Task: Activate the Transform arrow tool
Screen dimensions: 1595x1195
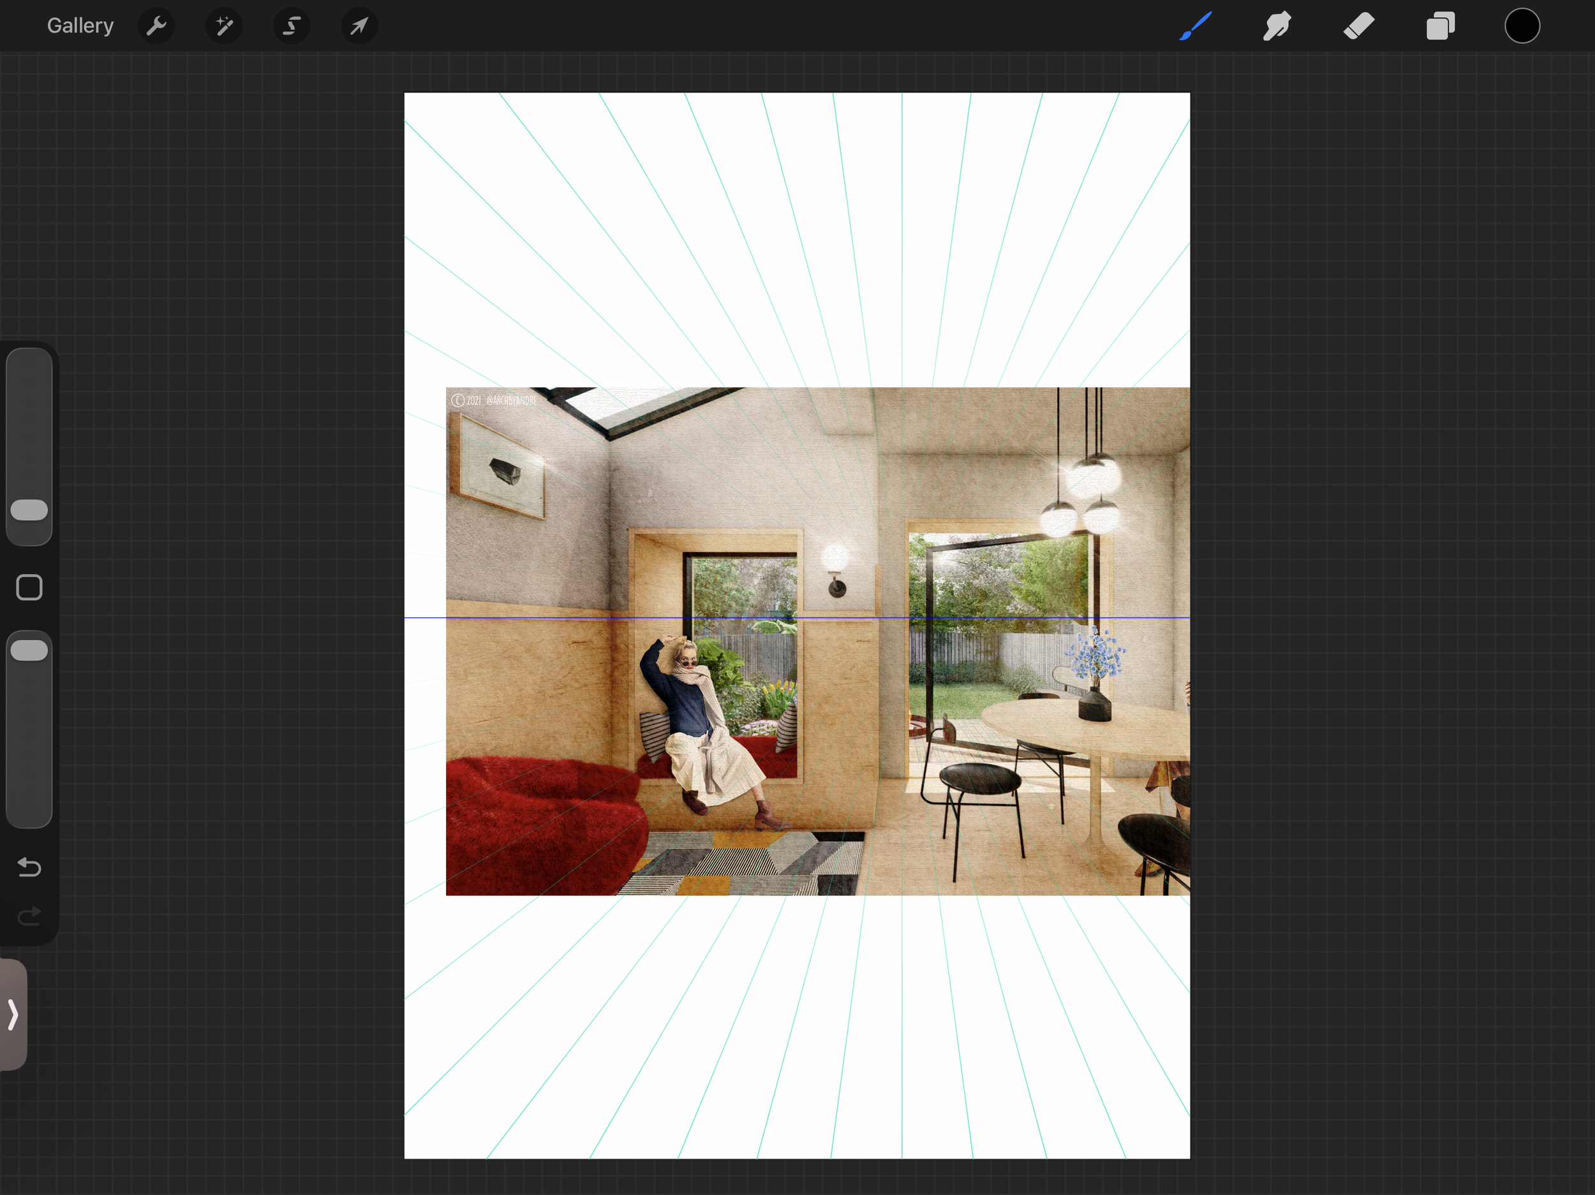Action: pos(359,26)
